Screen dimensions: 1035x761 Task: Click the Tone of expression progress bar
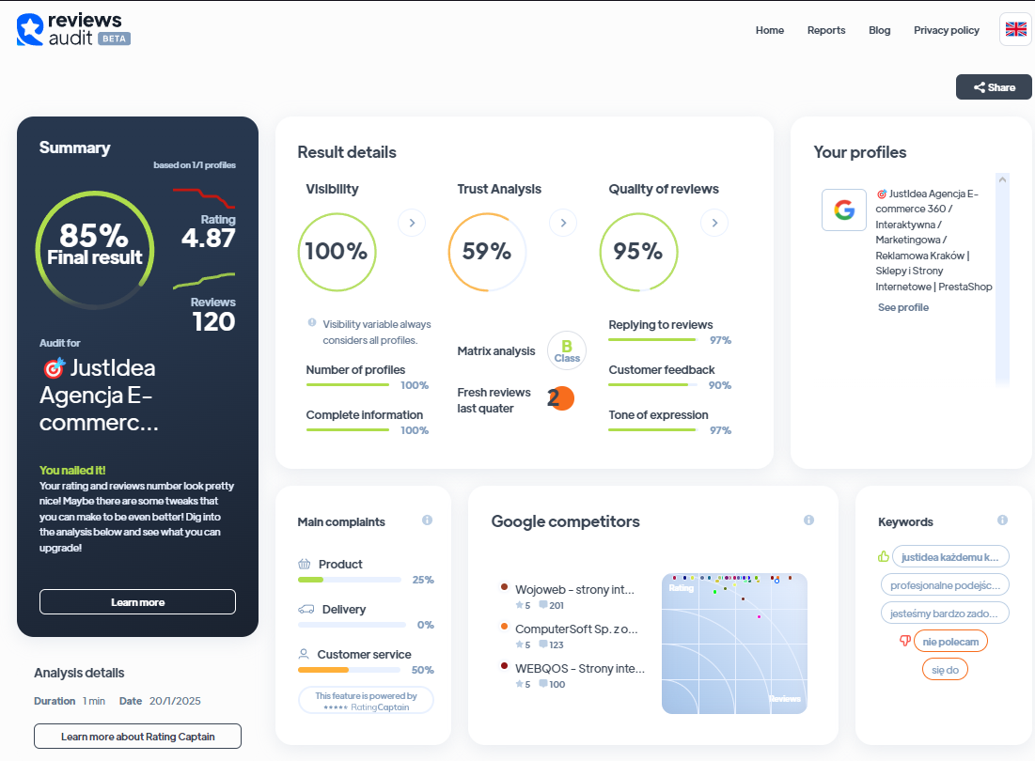coord(652,430)
